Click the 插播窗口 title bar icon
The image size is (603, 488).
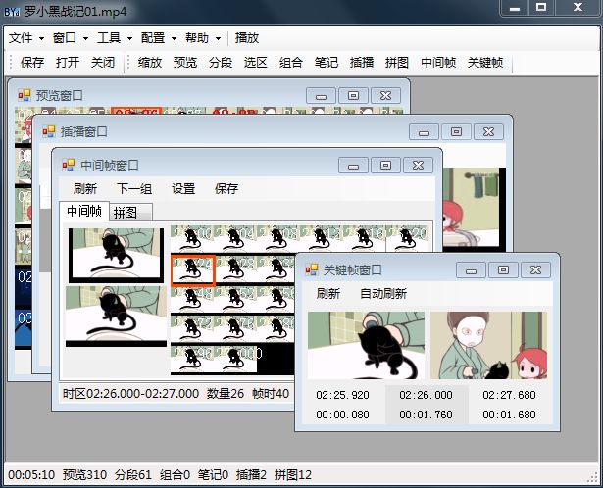[x=49, y=131]
